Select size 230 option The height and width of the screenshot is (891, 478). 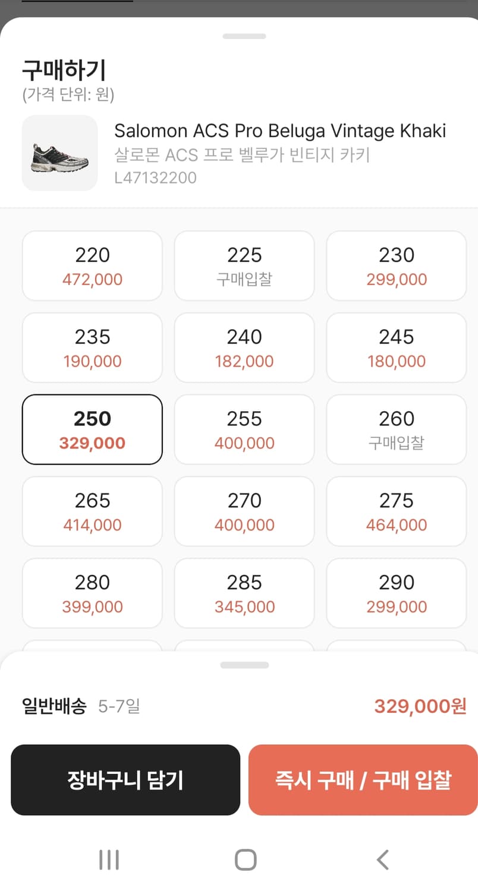[397, 266]
